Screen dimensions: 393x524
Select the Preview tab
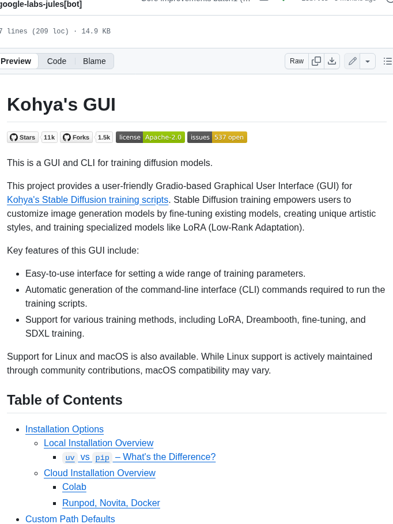point(17,61)
